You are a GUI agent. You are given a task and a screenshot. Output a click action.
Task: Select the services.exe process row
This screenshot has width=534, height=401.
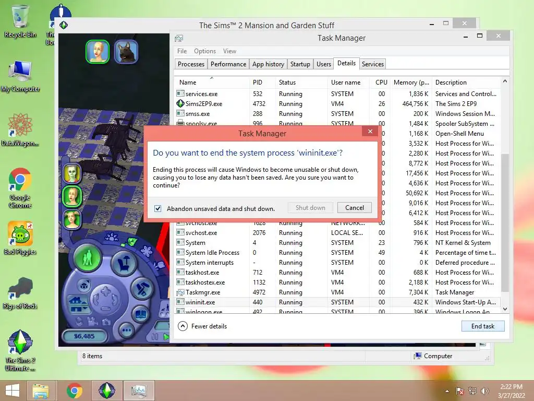tap(337, 94)
